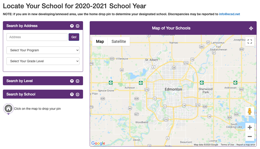Click the Street View pegman icon
Image resolution: width=260 pixels, height=149 pixels.
(x=250, y=111)
